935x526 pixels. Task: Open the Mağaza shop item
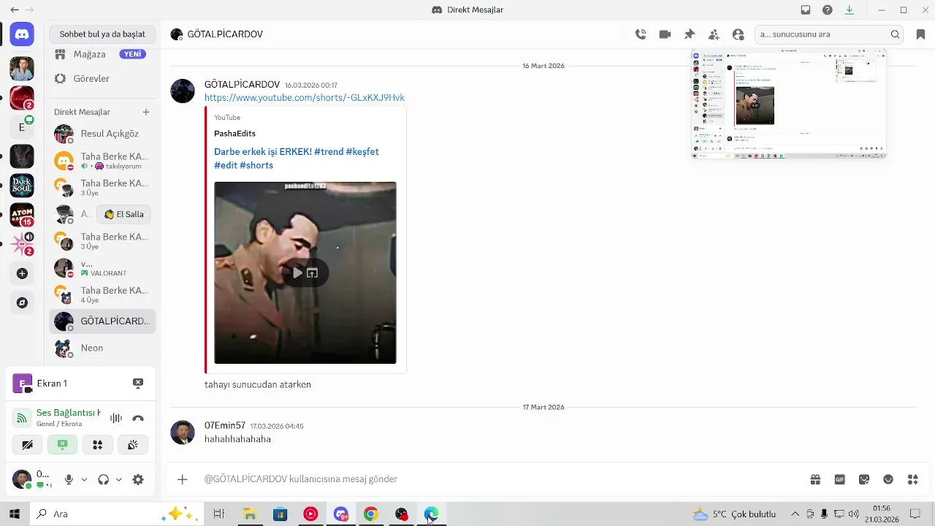102,54
